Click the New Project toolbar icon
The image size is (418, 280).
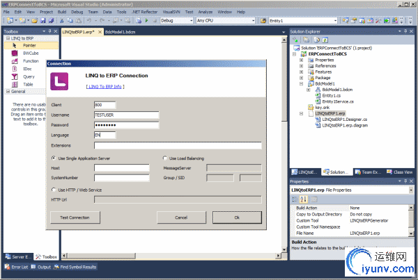[x=10, y=20]
